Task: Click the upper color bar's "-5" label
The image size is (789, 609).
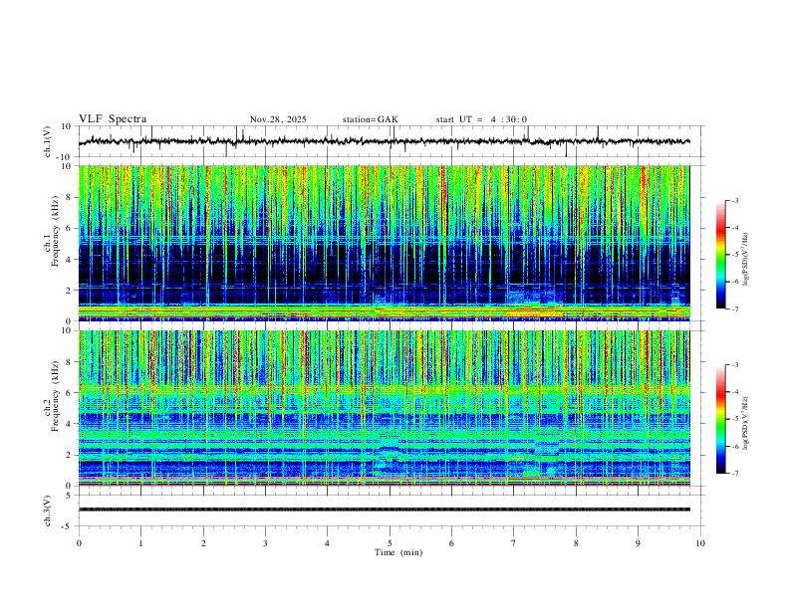Action: [x=734, y=255]
